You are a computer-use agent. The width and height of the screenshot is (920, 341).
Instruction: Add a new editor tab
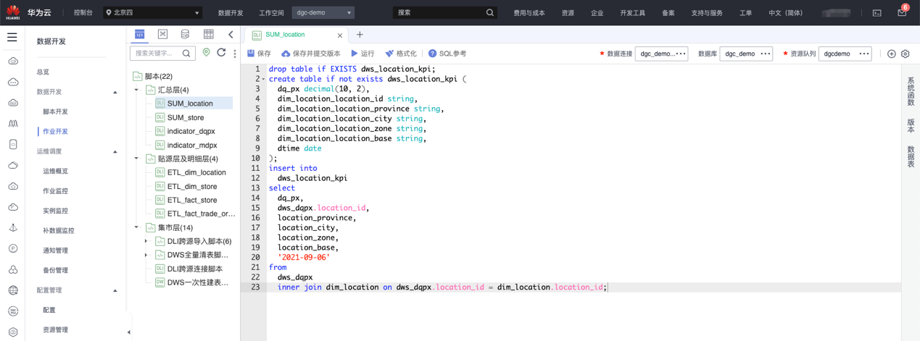point(360,35)
